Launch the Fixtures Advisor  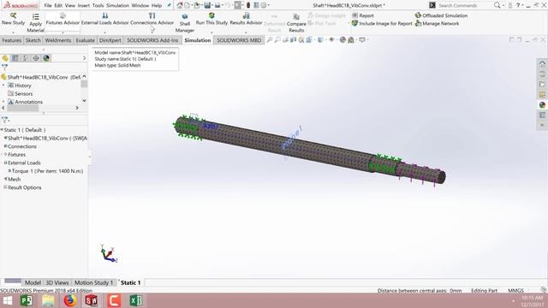point(63,19)
